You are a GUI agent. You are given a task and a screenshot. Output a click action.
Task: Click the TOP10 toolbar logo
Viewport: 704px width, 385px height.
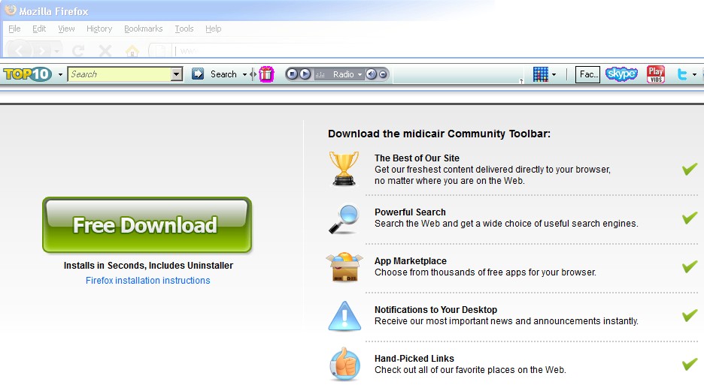[x=27, y=74]
